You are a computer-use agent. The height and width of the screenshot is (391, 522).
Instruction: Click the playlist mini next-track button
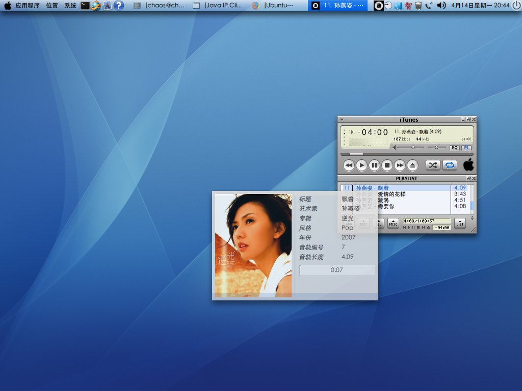click(x=423, y=228)
